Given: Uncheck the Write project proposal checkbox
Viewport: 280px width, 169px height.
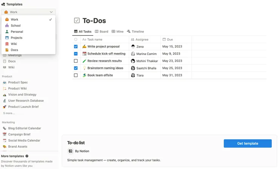Looking at the screenshot, I should [76, 47].
